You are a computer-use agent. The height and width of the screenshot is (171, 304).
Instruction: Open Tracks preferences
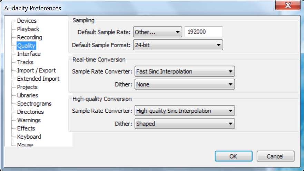pos(25,62)
